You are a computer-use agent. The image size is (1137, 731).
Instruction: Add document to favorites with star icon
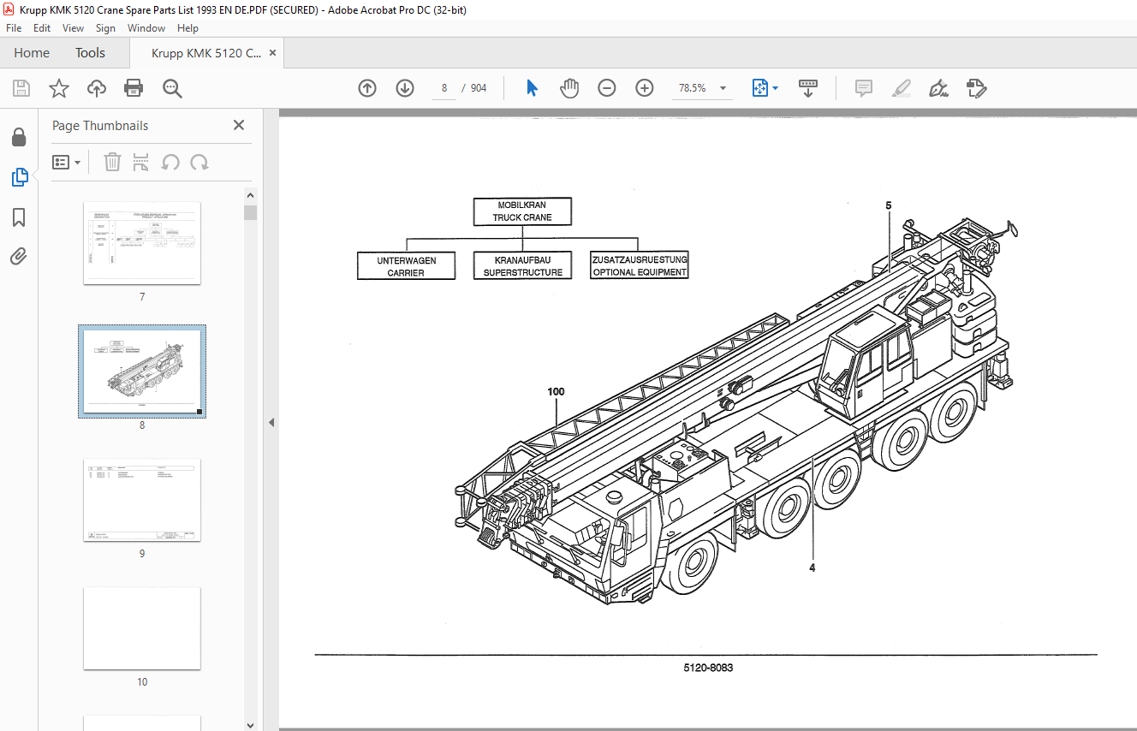(x=58, y=88)
